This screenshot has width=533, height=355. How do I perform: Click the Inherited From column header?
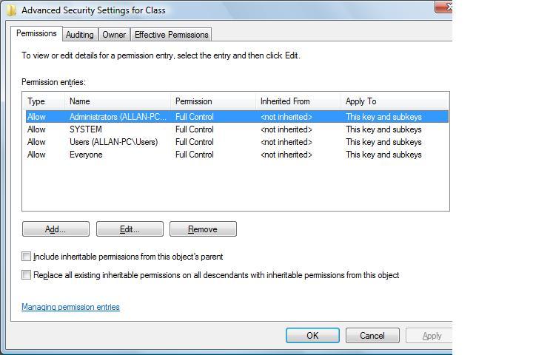[285, 101]
